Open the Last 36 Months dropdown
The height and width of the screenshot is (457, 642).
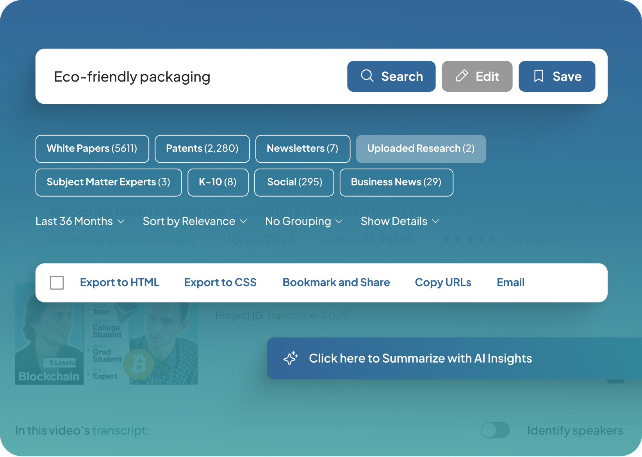[80, 221]
